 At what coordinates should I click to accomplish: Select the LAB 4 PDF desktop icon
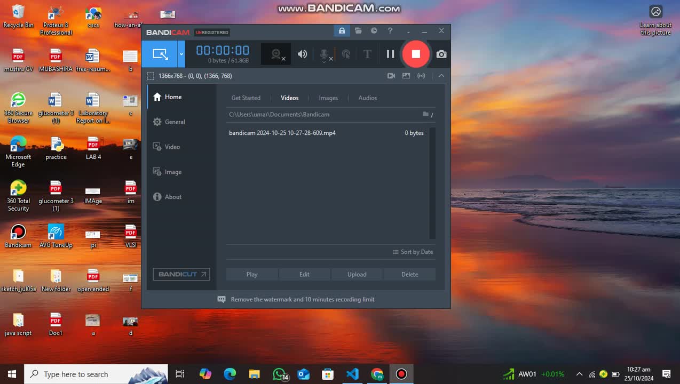click(x=93, y=148)
